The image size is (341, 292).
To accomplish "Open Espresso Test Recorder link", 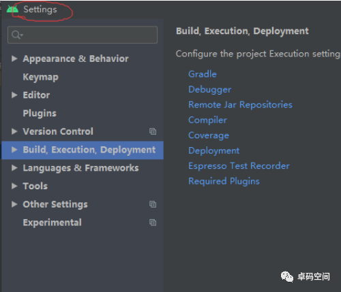I will point(239,166).
